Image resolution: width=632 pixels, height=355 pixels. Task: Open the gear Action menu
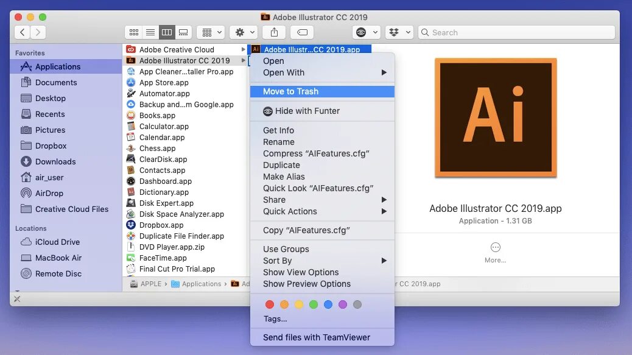point(245,32)
